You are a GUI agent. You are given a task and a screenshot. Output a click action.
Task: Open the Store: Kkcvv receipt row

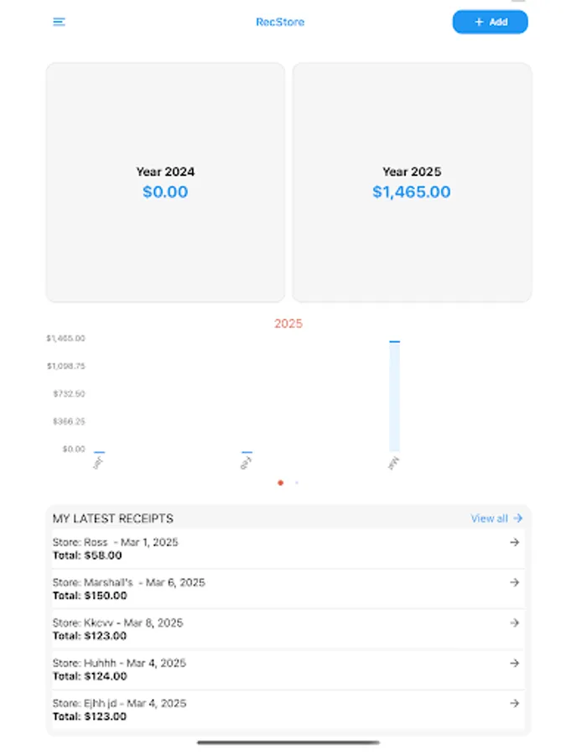click(x=288, y=629)
